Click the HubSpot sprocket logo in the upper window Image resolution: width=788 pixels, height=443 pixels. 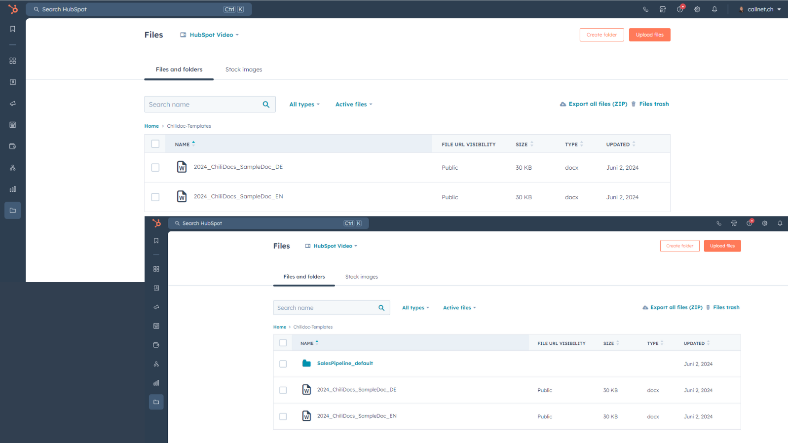pos(13,9)
